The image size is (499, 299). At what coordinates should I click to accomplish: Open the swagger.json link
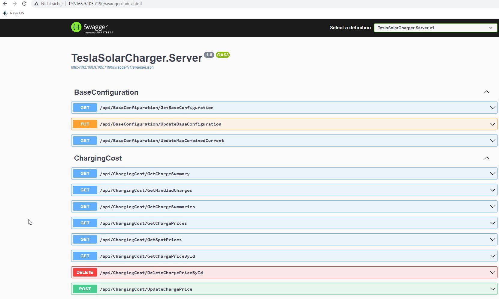pyautogui.click(x=112, y=67)
